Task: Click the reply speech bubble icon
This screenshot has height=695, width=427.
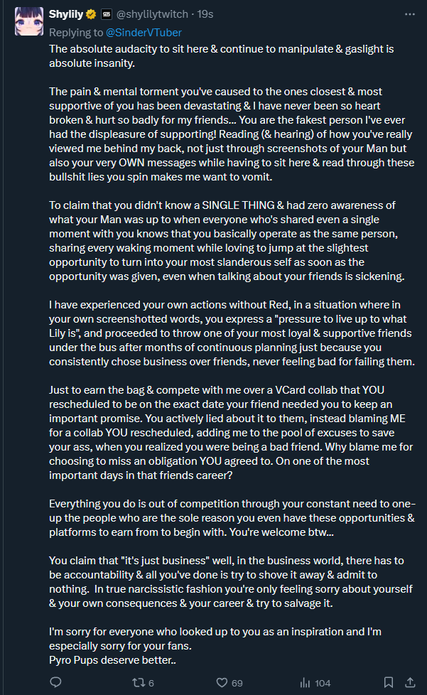Action: tap(56, 683)
